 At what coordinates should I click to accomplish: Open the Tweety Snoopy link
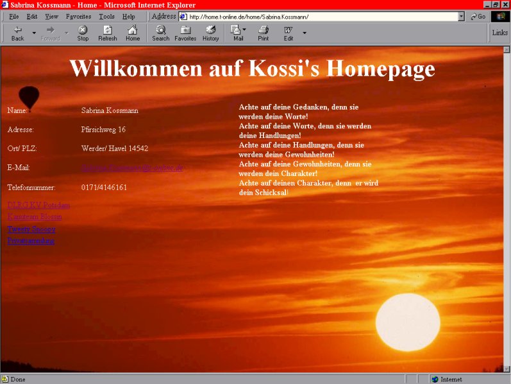click(31, 229)
